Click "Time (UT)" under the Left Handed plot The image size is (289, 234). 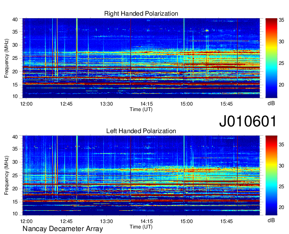(x=141, y=227)
